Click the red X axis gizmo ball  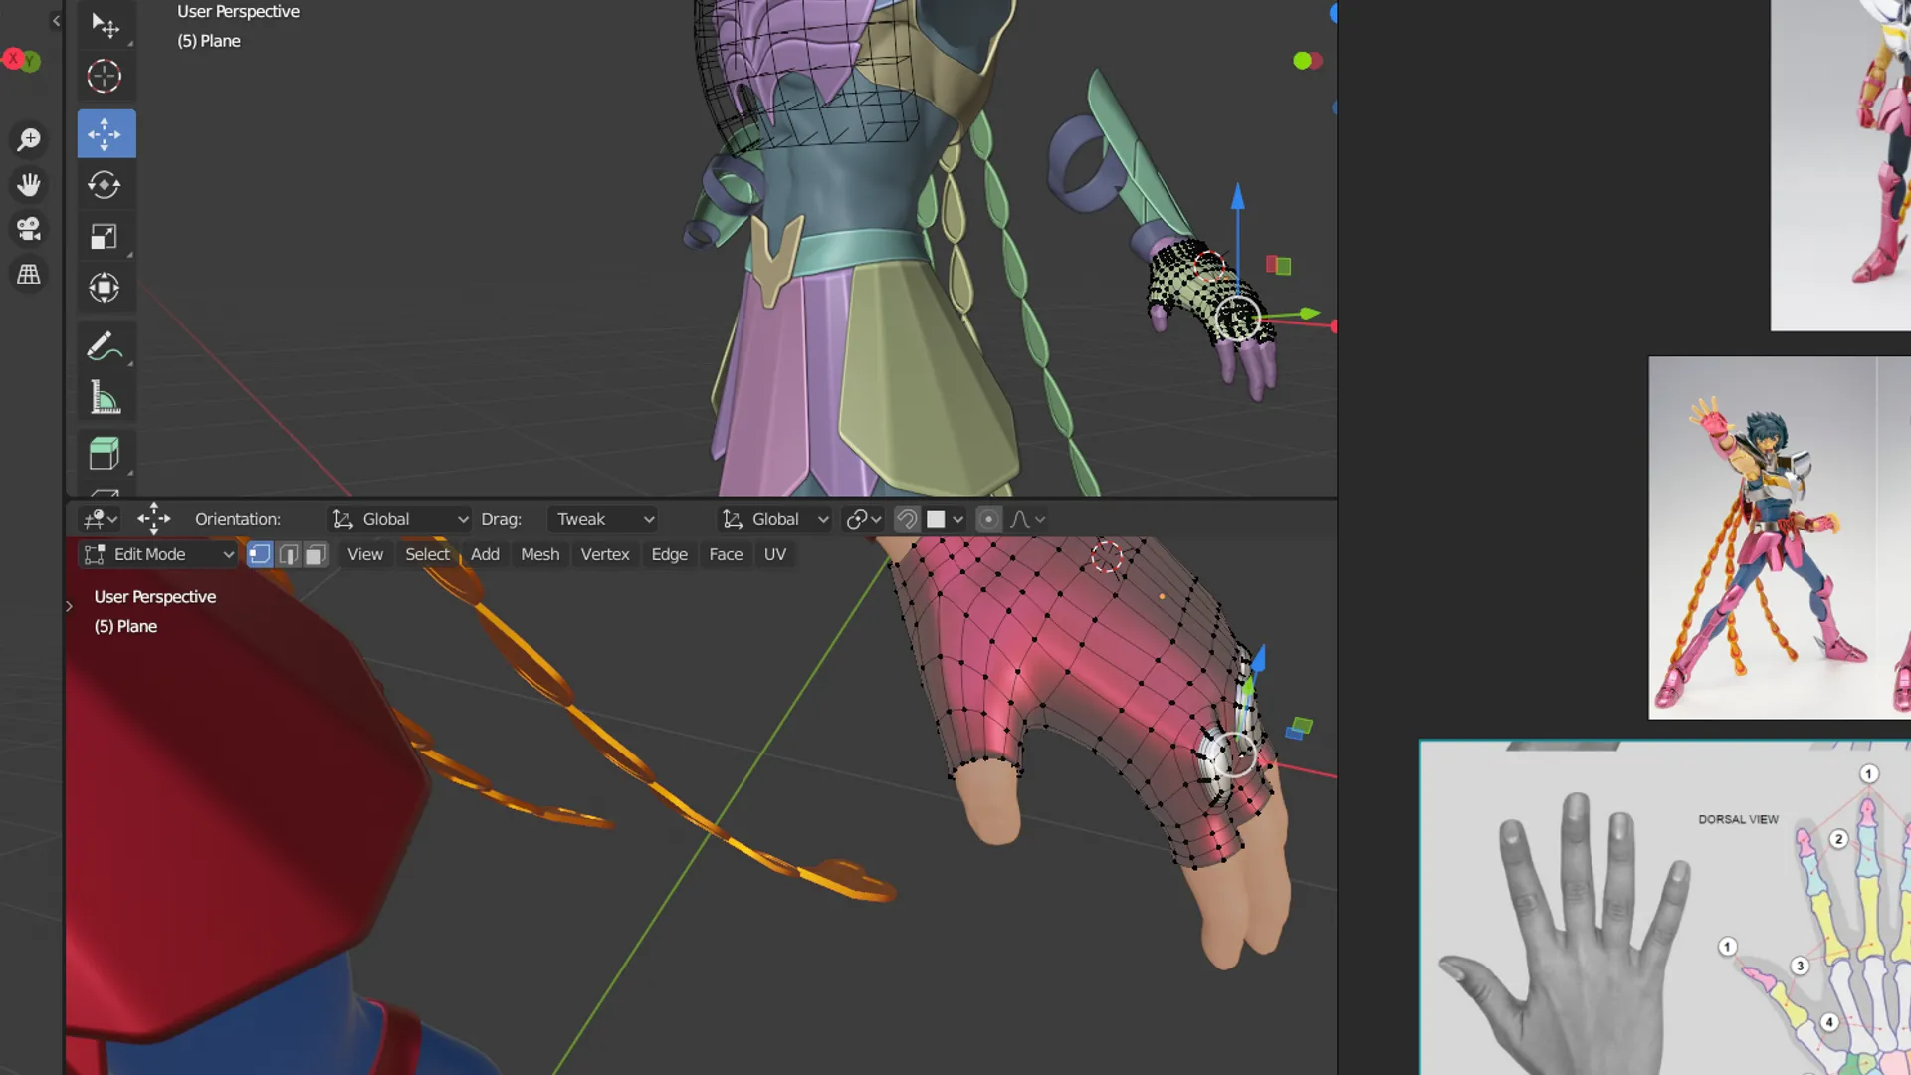click(12, 59)
